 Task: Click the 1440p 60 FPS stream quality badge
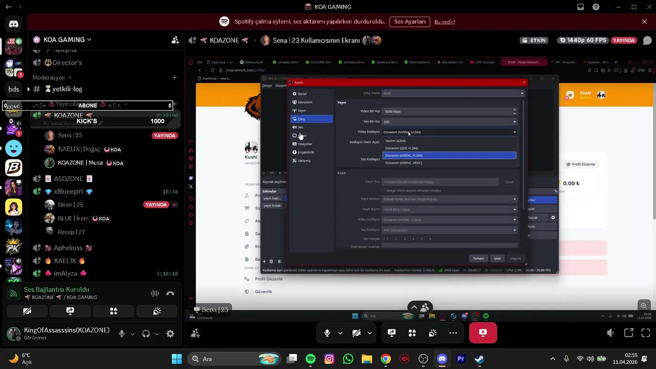point(583,40)
